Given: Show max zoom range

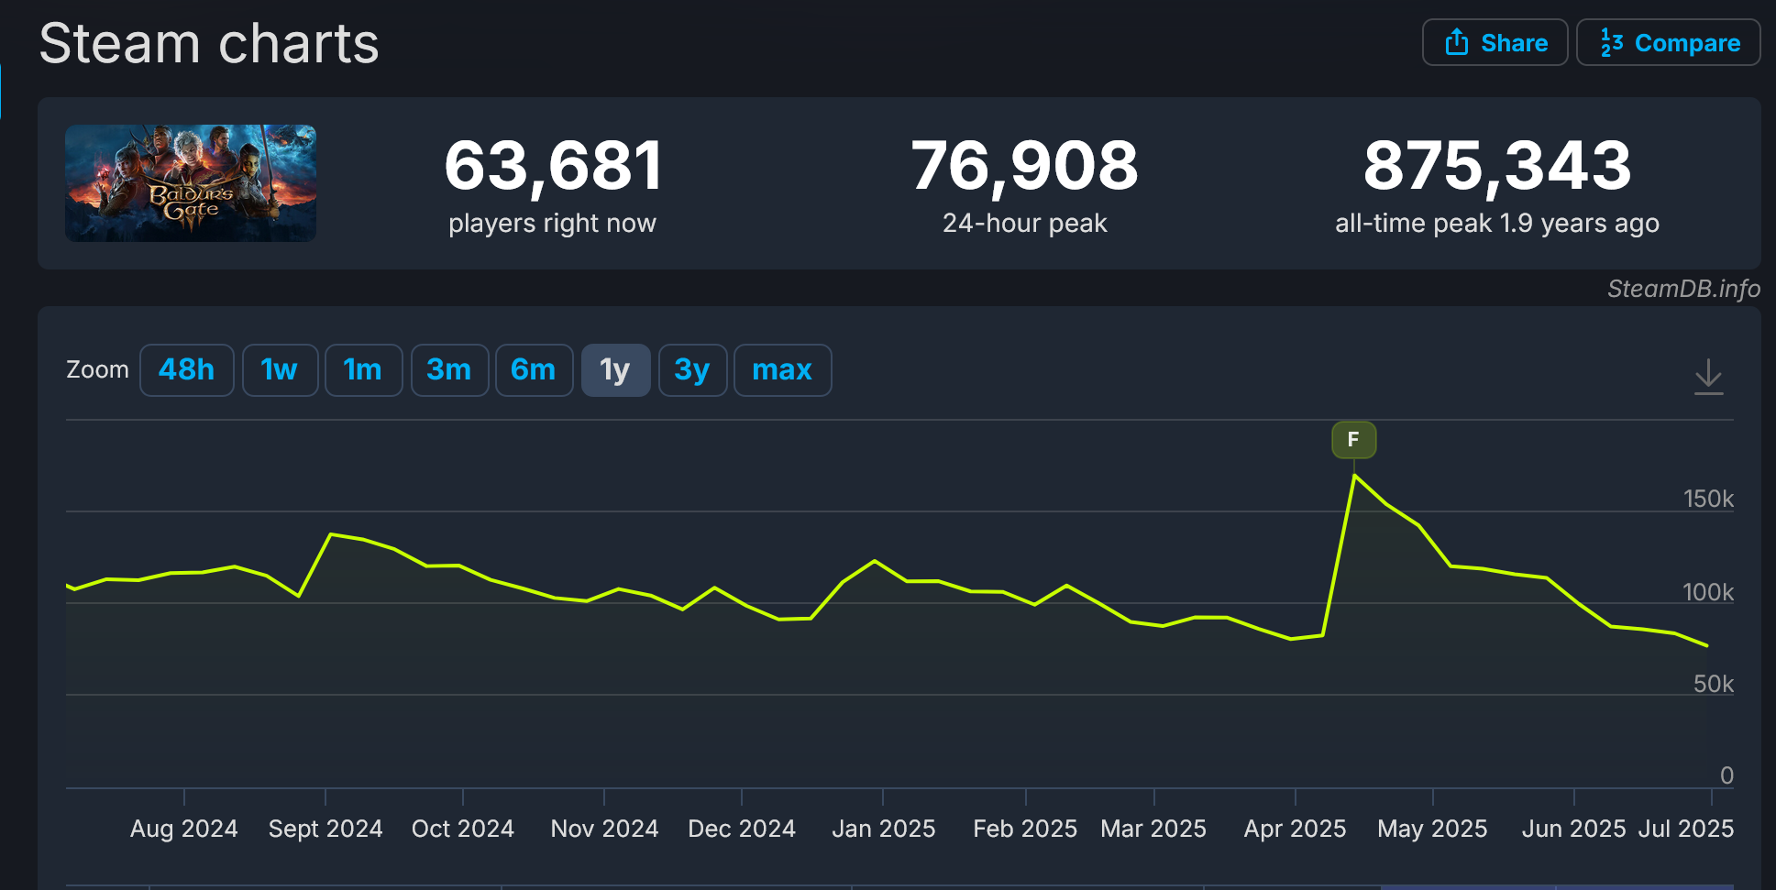Looking at the screenshot, I should point(783,370).
